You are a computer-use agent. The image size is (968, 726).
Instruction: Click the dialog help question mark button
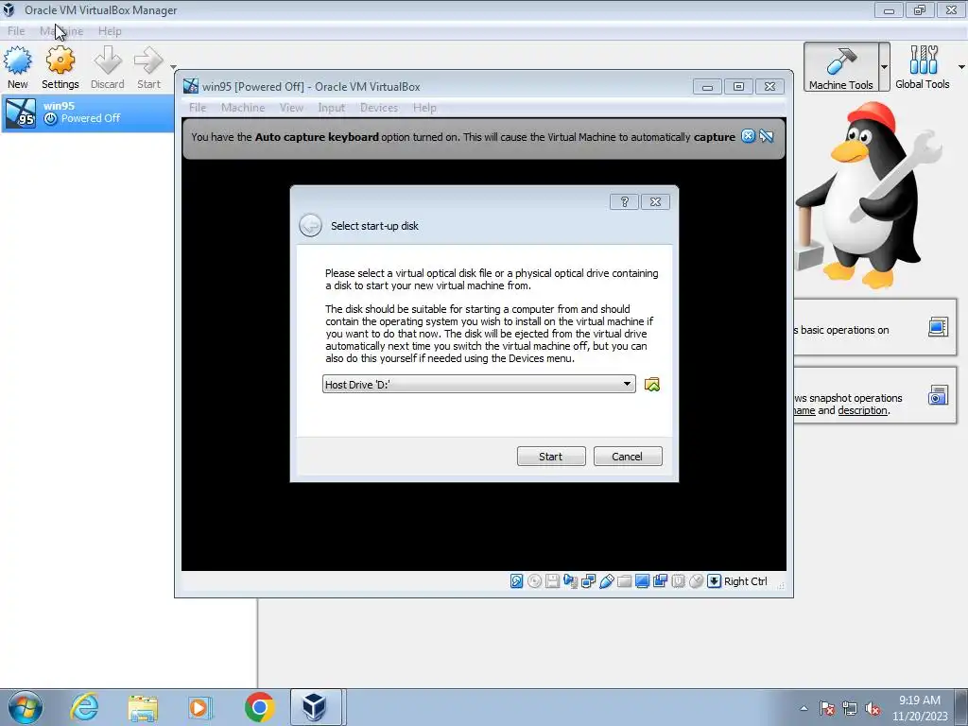coord(624,202)
